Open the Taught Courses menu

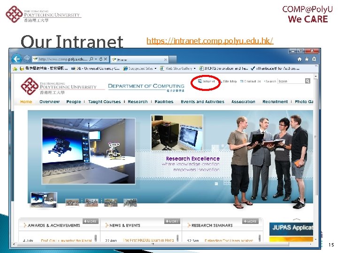[104, 102]
